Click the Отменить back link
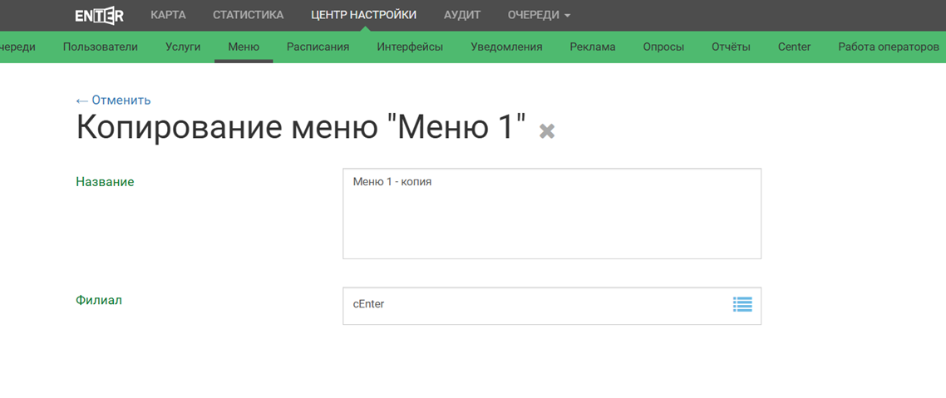The height and width of the screenshot is (398, 946). click(x=113, y=100)
